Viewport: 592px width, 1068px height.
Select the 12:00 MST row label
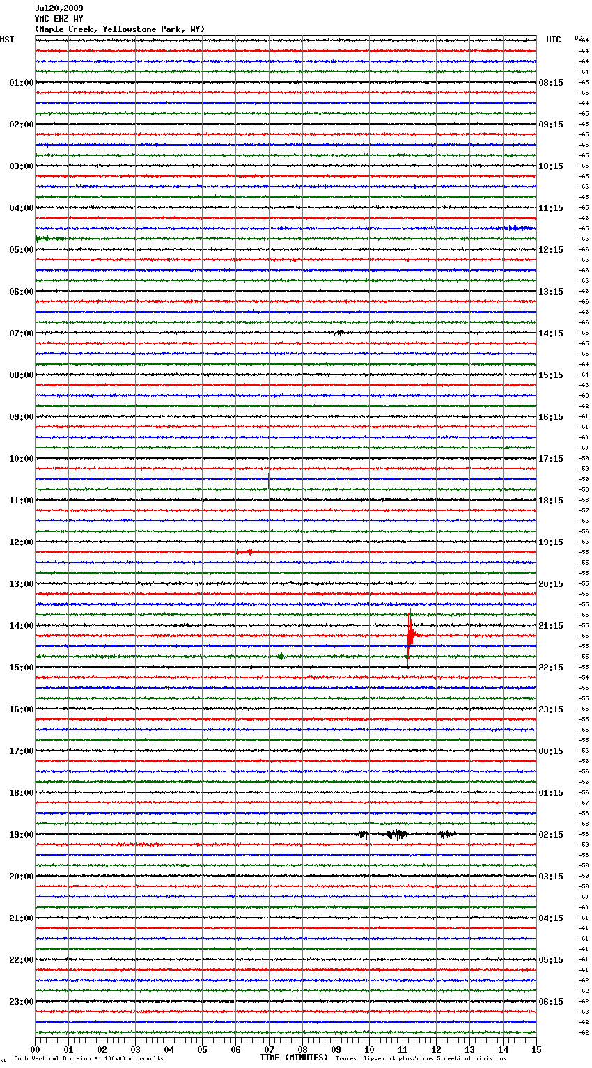click(x=22, y=542)
